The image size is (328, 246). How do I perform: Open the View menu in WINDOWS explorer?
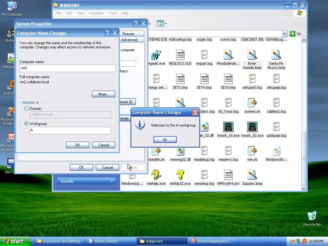tap(80, 13)
